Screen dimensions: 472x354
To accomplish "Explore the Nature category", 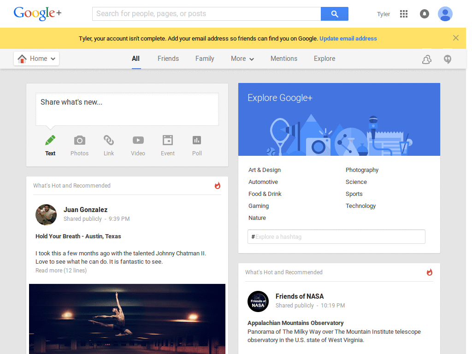I will 257,218.
